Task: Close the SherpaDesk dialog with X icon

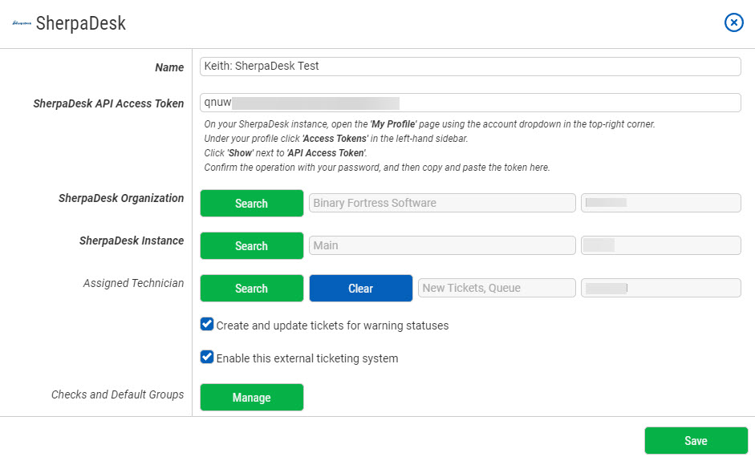Action: pos(733,22)
